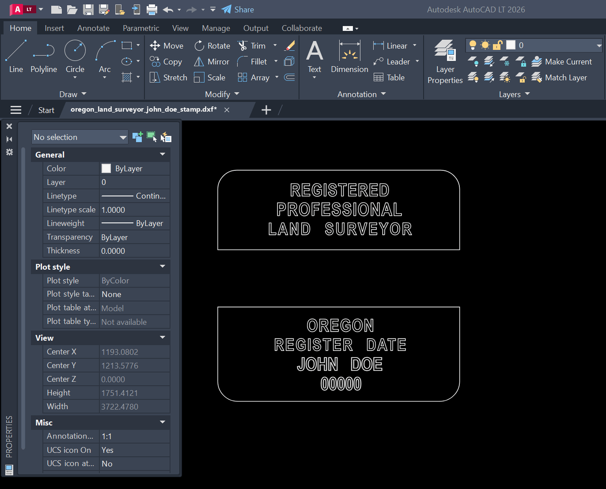Toggle layer 0 freeze sun icon
This screenshot has height=489, width=606.
coord(485,45)
